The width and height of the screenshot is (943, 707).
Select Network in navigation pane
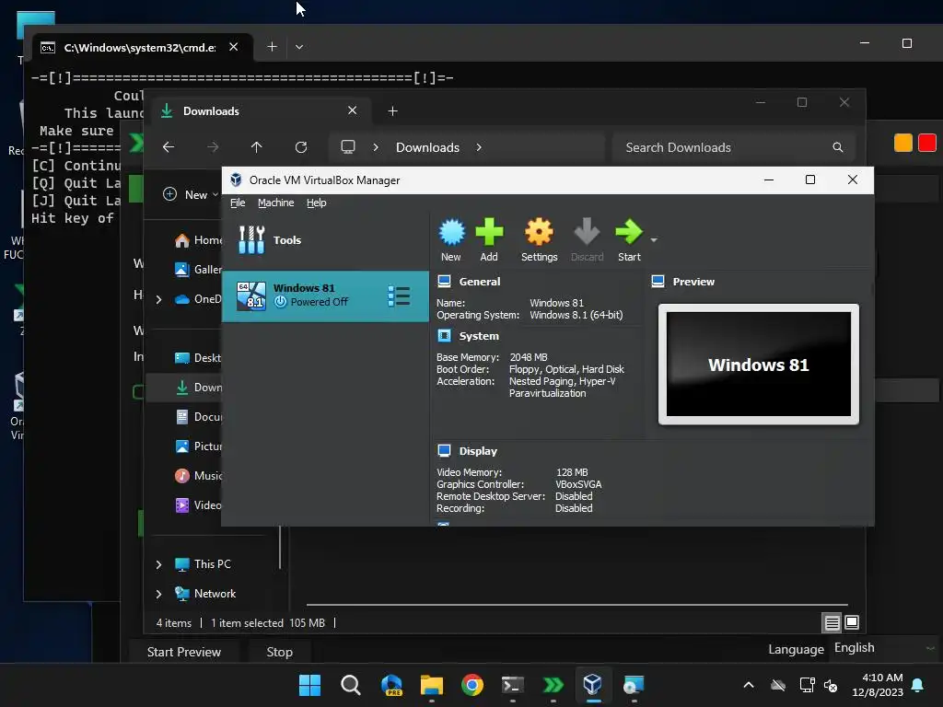[x=205, y=594]
